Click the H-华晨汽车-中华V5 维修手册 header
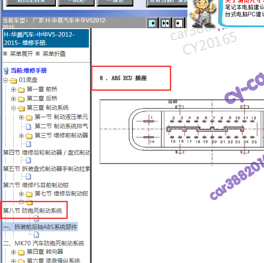The height and width of the screenshot is (263, 264). pyautogui.click(x=46, y=38)
